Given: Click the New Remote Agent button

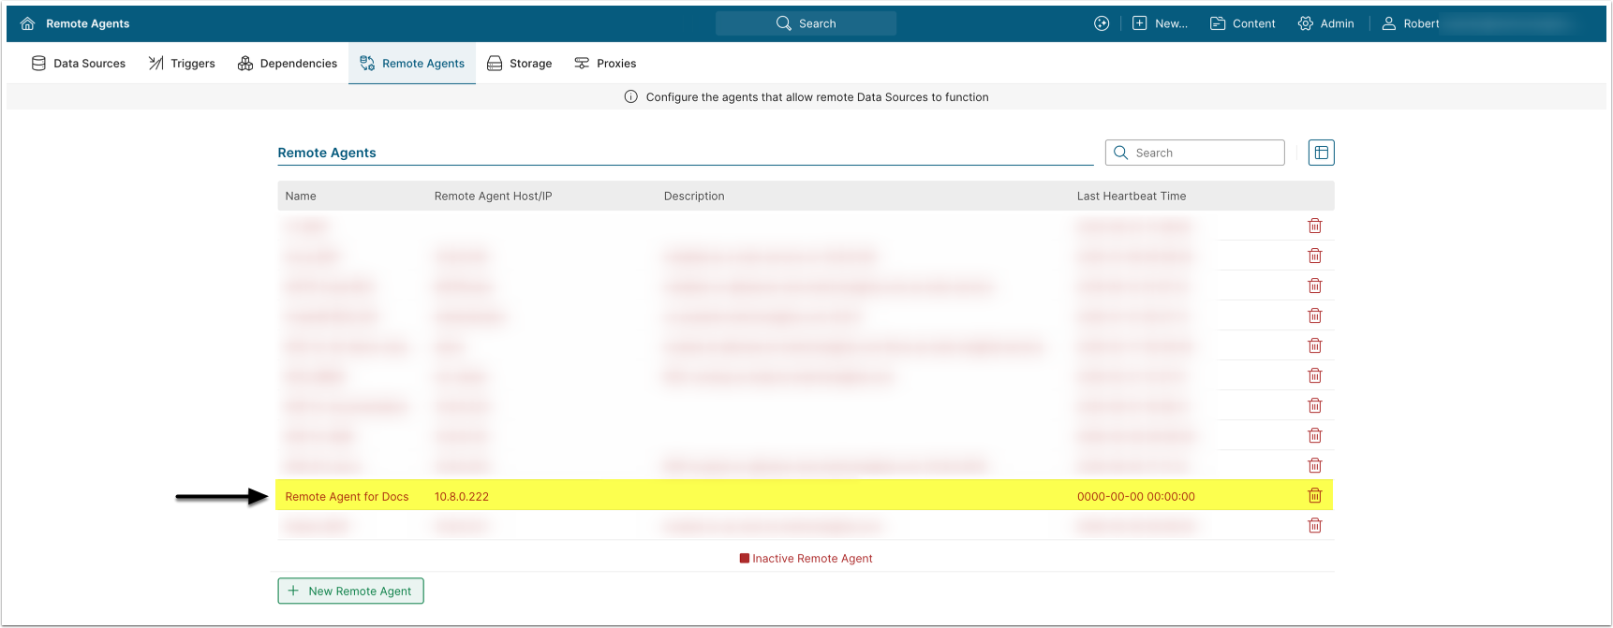Looking at the screenshot, I should click(350, 591).
